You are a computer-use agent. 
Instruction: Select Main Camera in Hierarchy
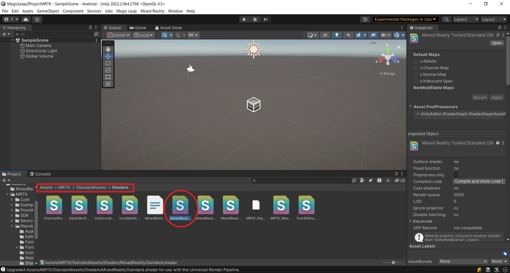pyautogui.click(x=38, y=45)
